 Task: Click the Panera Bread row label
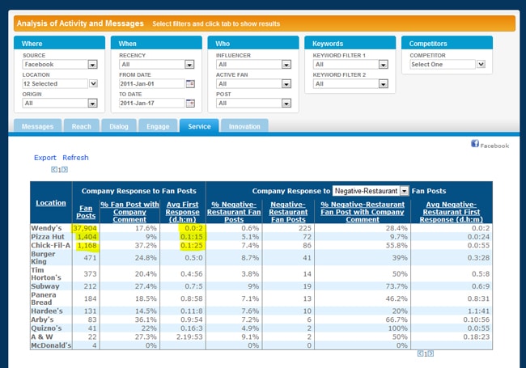click(x=44, y=298)
